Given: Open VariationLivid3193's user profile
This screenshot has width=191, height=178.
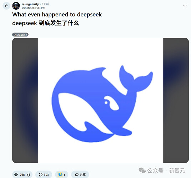Looking at the screenshot, I should (x=34, y=8).
